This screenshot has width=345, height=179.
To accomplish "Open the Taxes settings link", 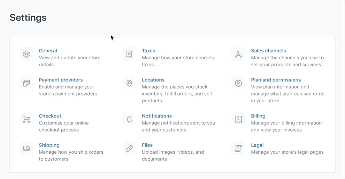I will (148, 51).
